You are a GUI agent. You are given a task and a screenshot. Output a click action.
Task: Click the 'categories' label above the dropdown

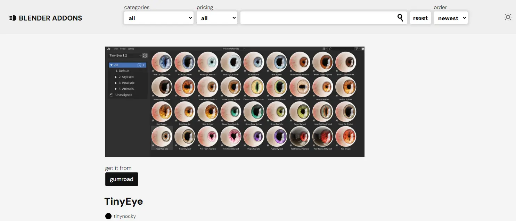tap(137, 7)
